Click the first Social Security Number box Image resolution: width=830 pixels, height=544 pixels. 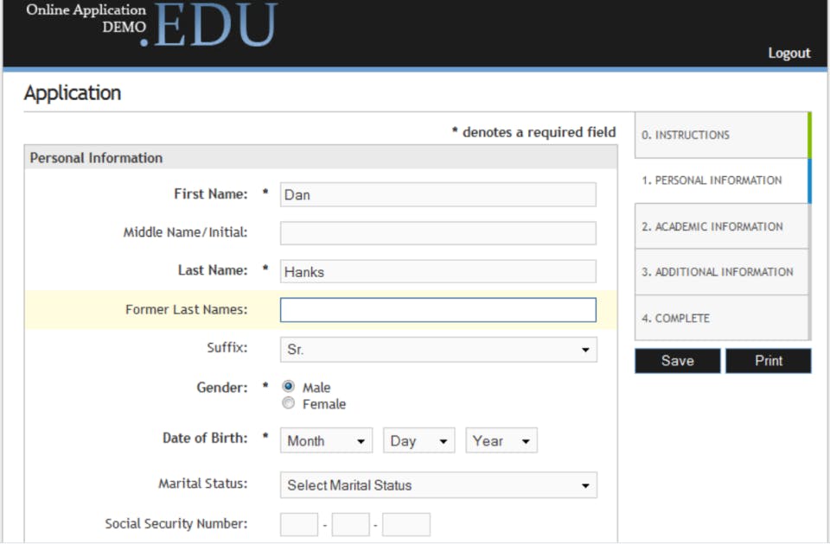click(299, 524)
